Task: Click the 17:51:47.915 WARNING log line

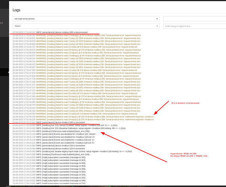Action: click(75, 70)
